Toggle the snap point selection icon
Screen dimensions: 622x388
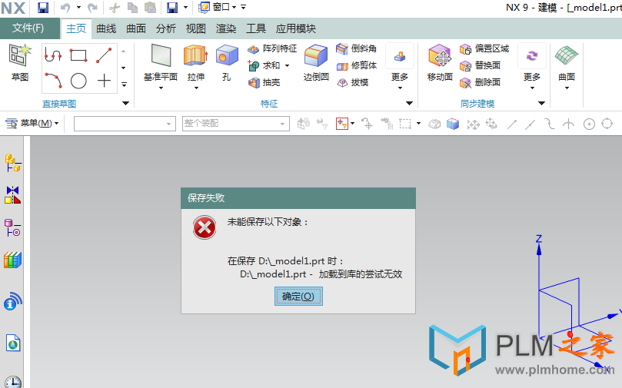(x=341, y=124)
